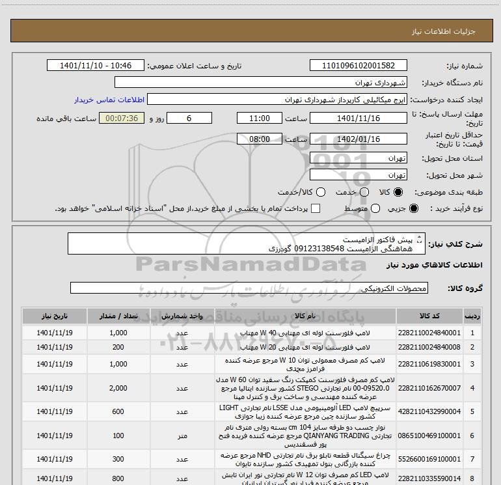Click product code 0865100469100001
Viewport: 501px width, 485px height.
429,436
